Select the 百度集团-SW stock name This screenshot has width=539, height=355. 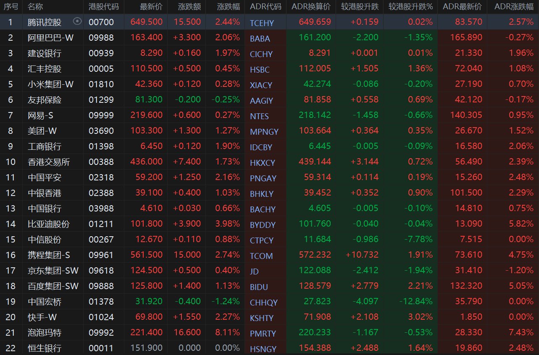pyautogui.click(x=53, y=286)
